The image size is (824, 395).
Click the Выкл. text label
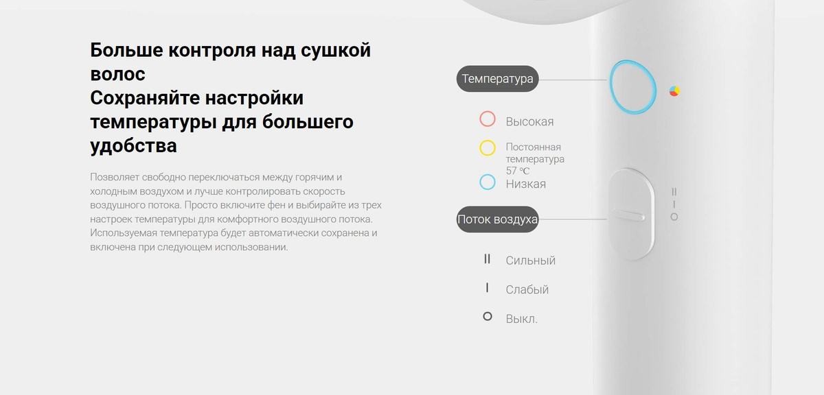(x=522, y=319)
